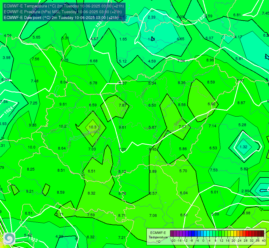Click the 10.3 dew point value
The width and height of the screenshot is (269, 248).
click(x=93, y=127)
